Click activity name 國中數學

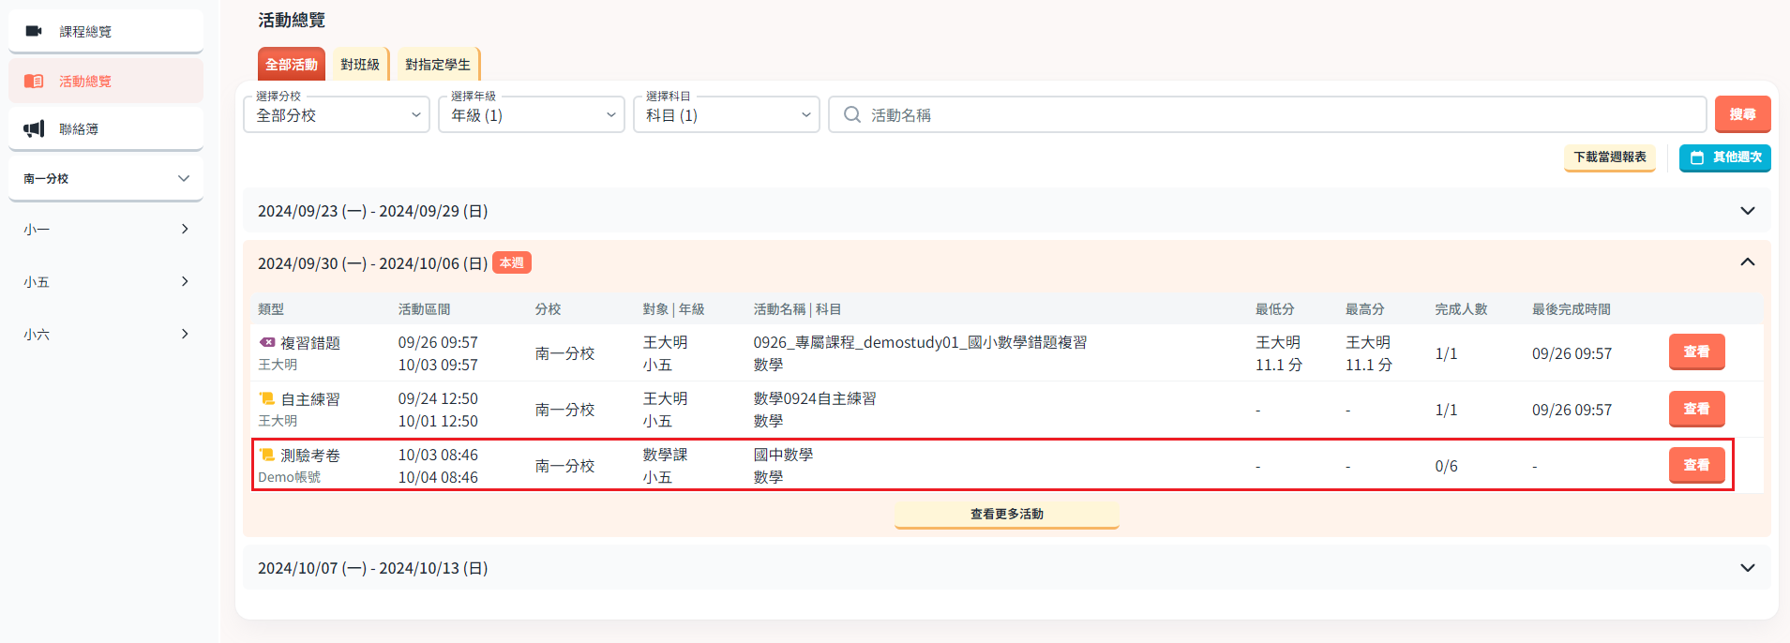click(783, 455)
